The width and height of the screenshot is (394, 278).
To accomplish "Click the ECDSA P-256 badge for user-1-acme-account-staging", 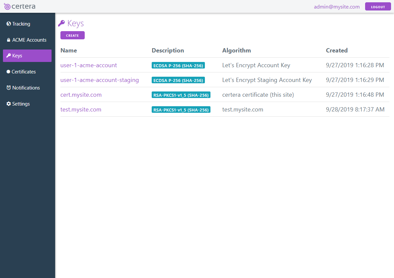I will [x=178, y=80].
